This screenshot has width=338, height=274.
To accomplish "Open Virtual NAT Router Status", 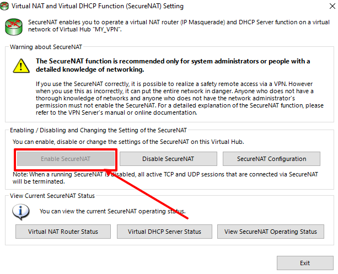I will click(x=63, y=232).
